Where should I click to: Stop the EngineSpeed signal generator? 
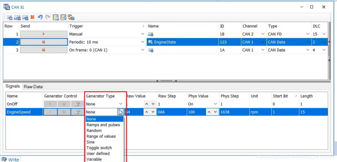[x=64, y=112]
